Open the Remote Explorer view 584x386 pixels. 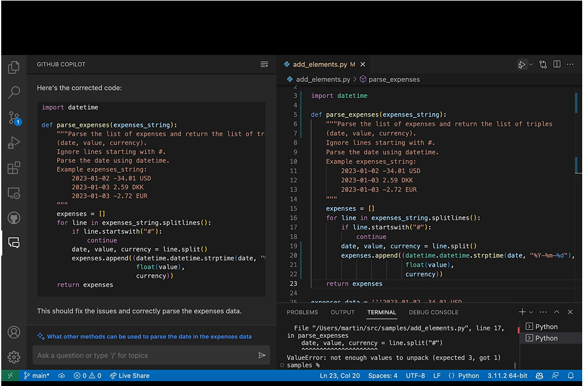pyautogui.click(x=14, y=193)
